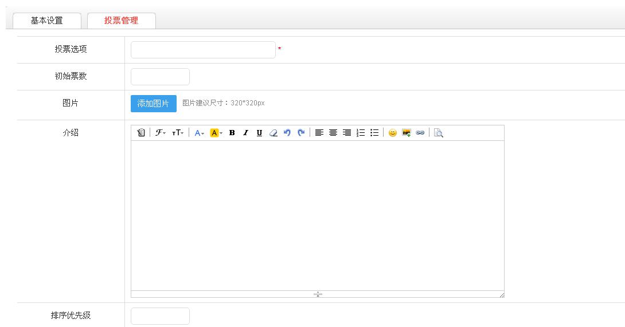Click the underline toolbar icon

[x=259, y=133]
